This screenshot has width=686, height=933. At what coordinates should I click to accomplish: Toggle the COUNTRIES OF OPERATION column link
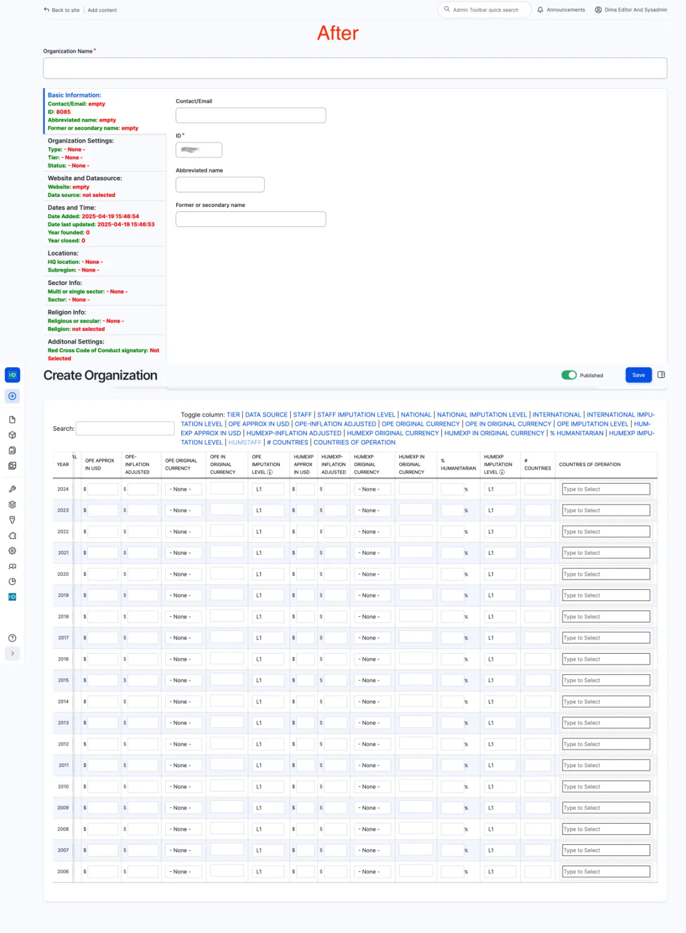tap(355, 442)
